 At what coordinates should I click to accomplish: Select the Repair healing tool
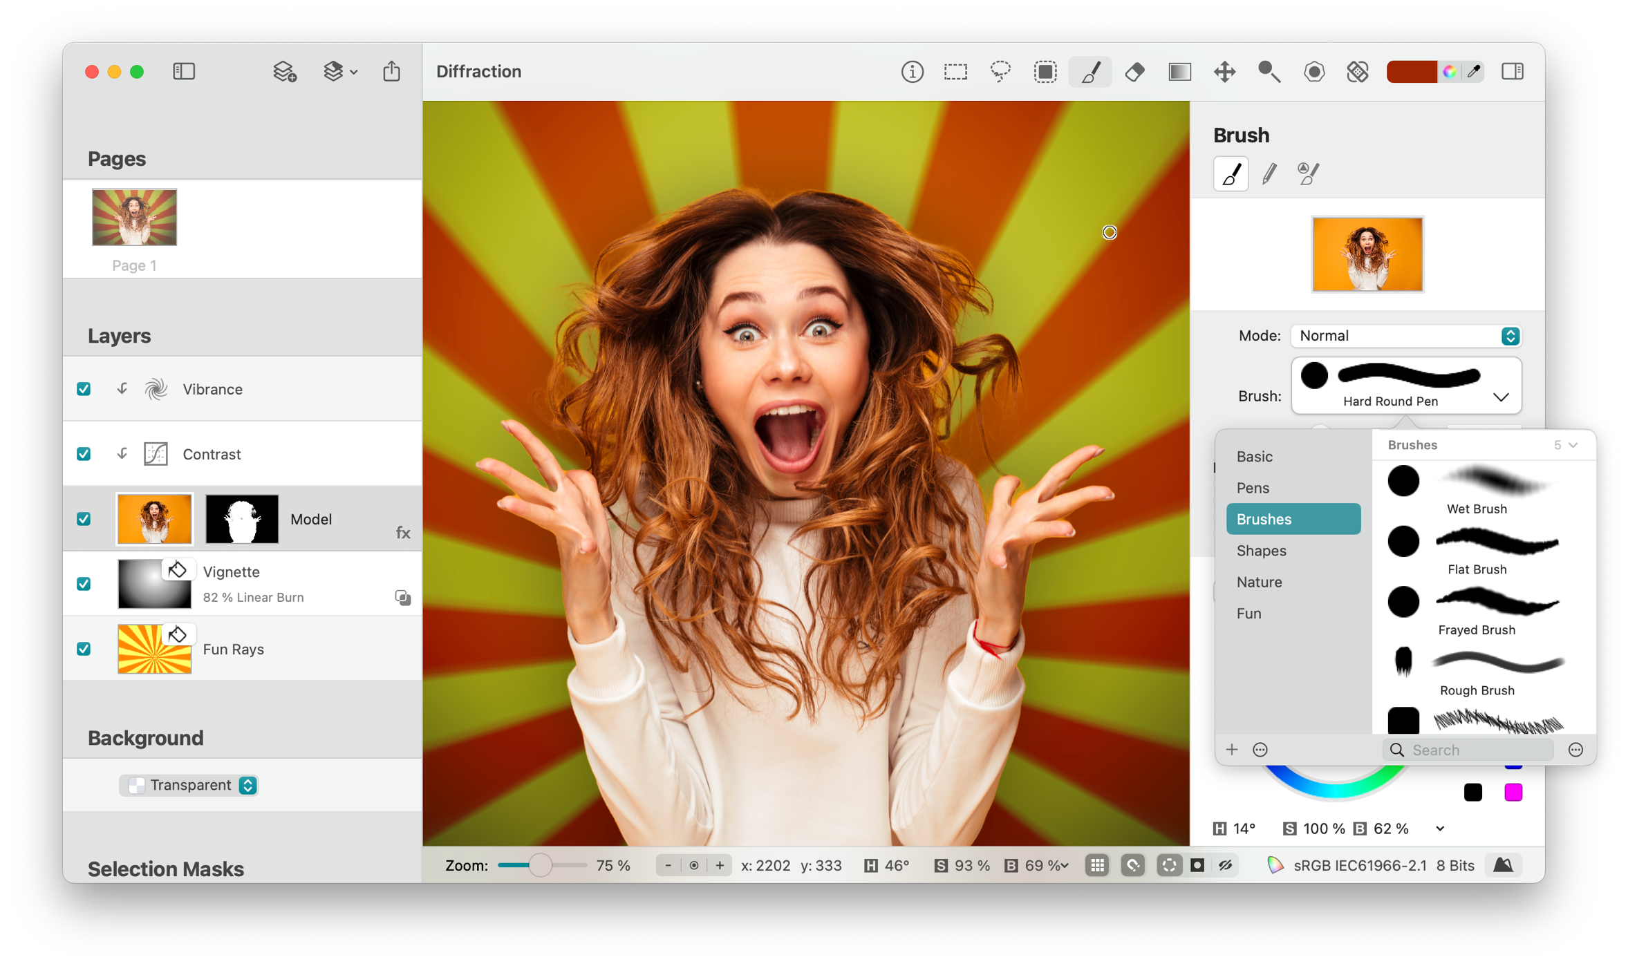coord(1357,71)
